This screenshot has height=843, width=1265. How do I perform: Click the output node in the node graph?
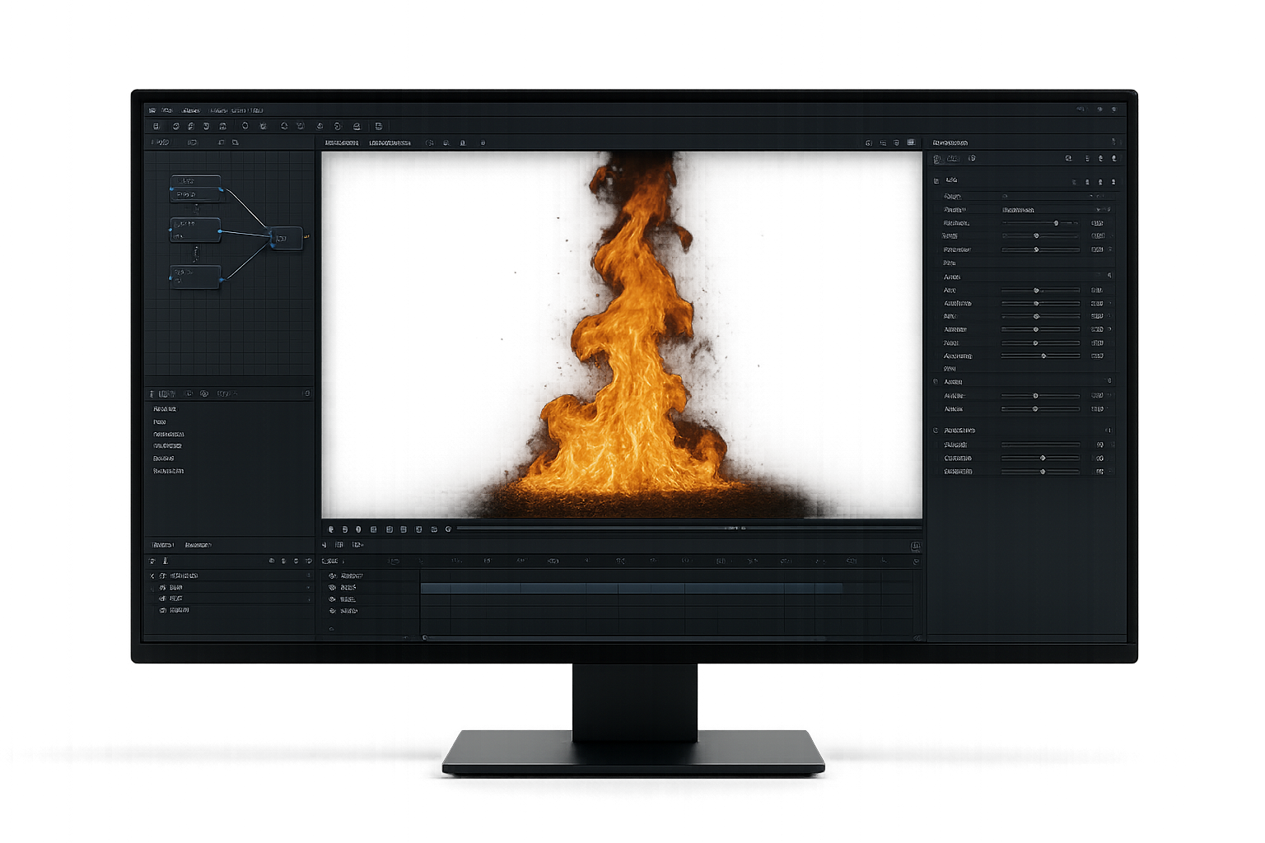(x=286, y=238)
